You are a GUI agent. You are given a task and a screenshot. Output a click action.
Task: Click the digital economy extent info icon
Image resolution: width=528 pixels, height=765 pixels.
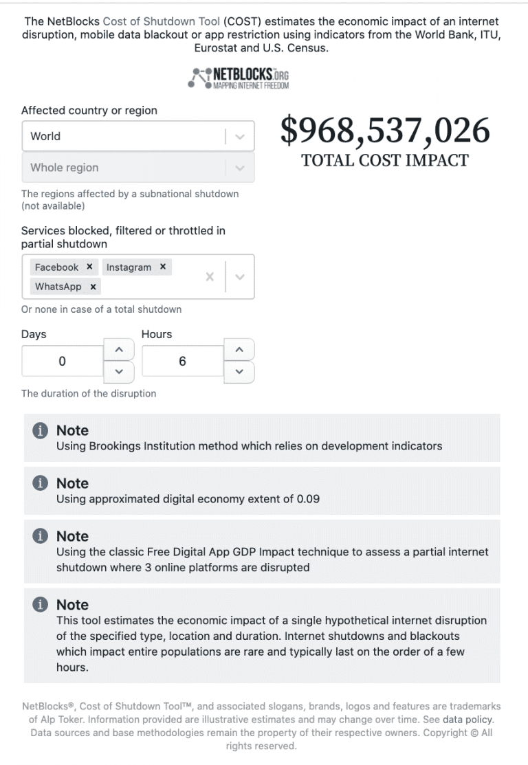[41, 484]
